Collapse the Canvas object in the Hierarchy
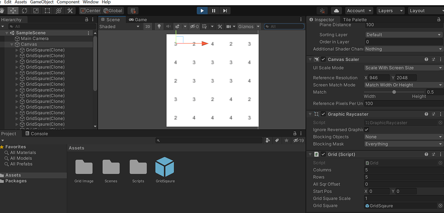 coord(12,45)
